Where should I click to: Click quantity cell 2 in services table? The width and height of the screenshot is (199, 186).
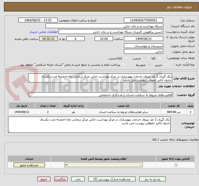[x=48, y=112]
